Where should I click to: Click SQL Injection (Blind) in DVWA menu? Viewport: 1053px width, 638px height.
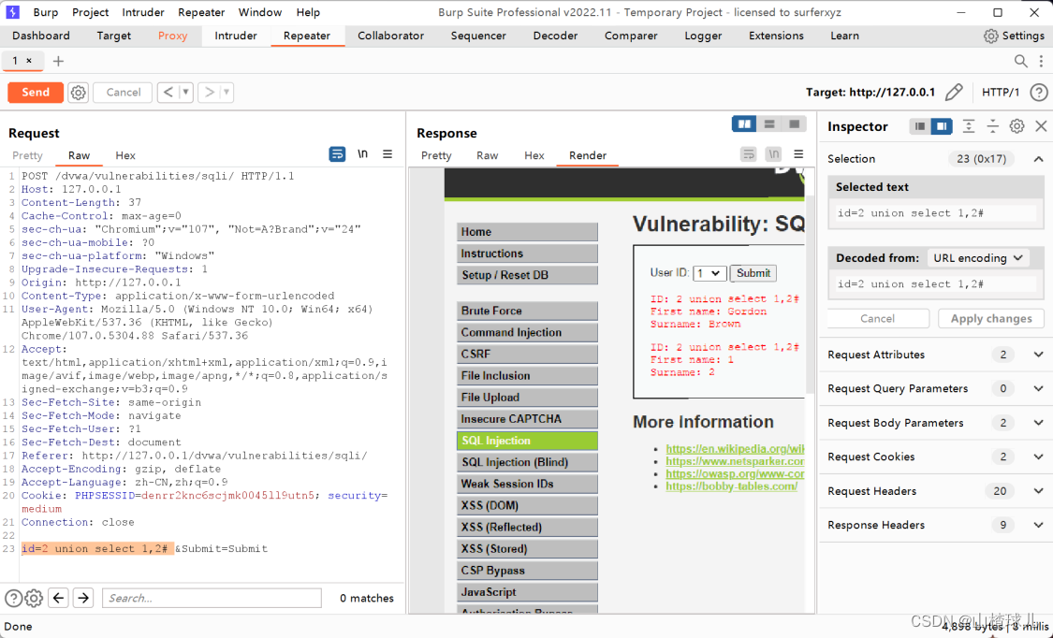527,462
